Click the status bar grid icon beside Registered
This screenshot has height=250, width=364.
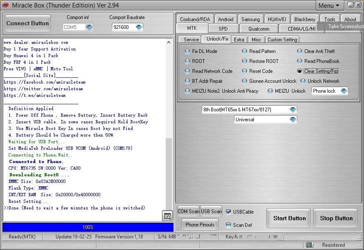(309, 245)
